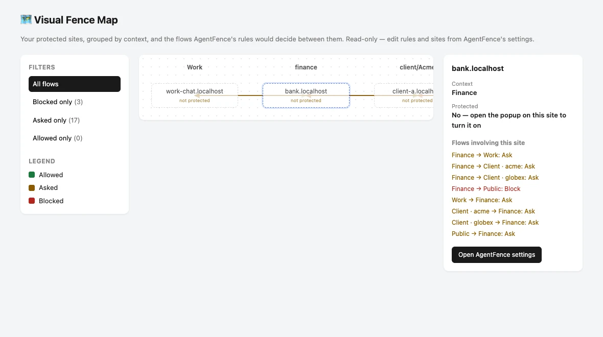Click the Finance context value in details
This screenshot has height=337, width=603.
pyautogui.click(x=464, y=92)
